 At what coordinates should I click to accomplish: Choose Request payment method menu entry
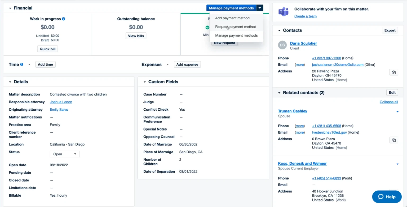coord(236,27)
